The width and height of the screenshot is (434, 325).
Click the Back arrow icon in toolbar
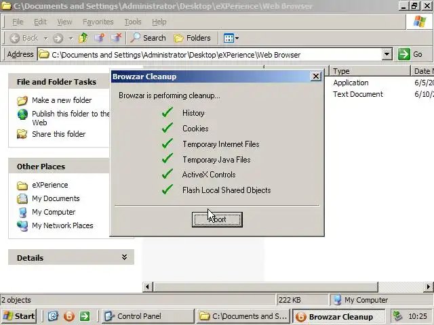pyautogui.click(x=14, y=38)
